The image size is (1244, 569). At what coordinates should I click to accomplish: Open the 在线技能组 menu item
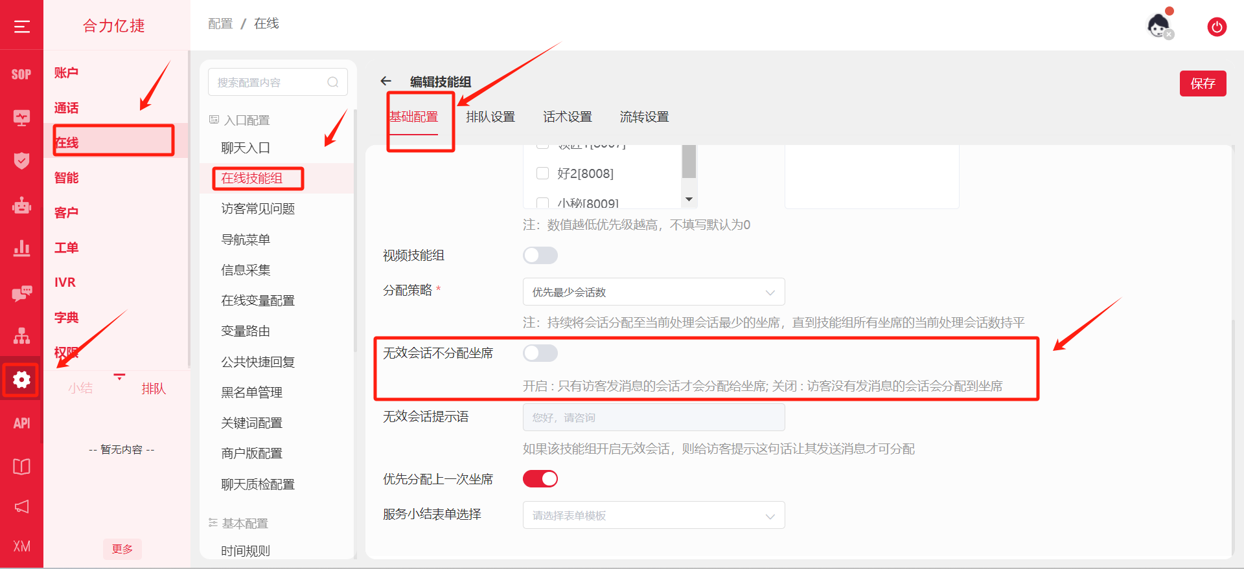click(252, 178)
